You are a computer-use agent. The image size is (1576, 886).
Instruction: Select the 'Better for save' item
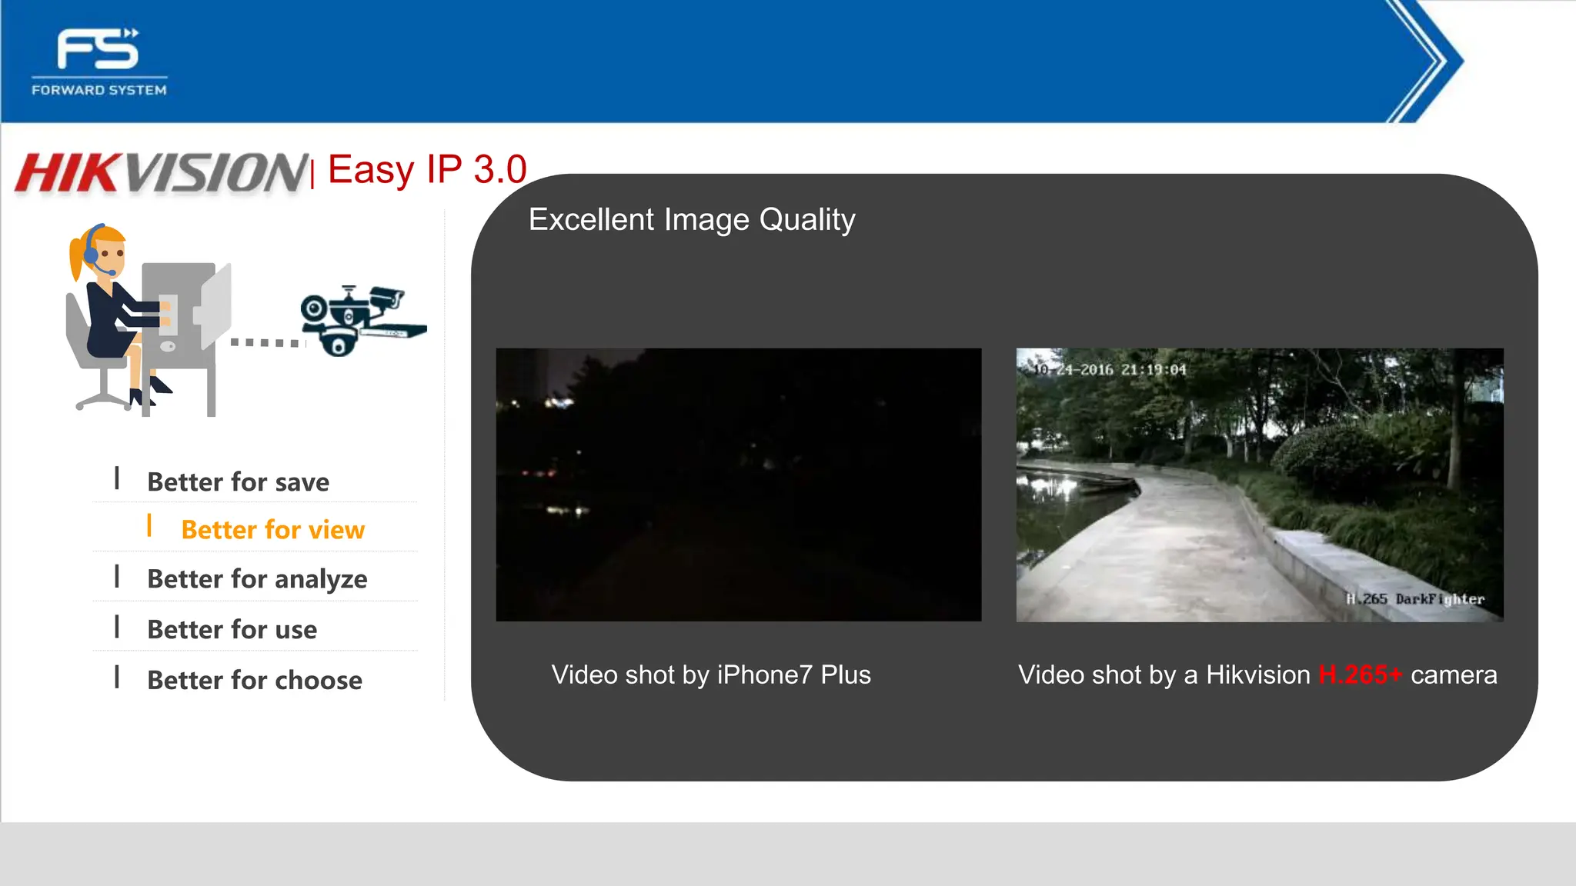(238, 482)
